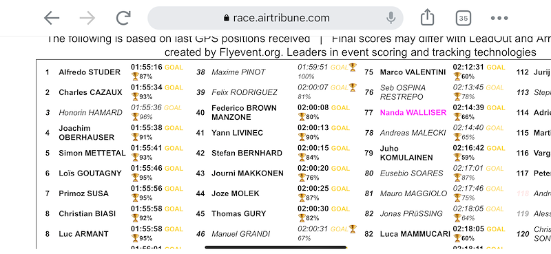Open the three-dot browser menu

coord(499,19)
